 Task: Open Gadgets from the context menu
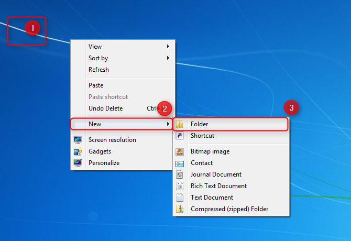click(x=123, y=151)
